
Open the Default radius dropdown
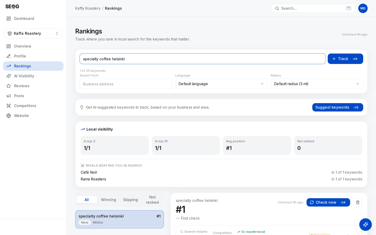(317, 84)
